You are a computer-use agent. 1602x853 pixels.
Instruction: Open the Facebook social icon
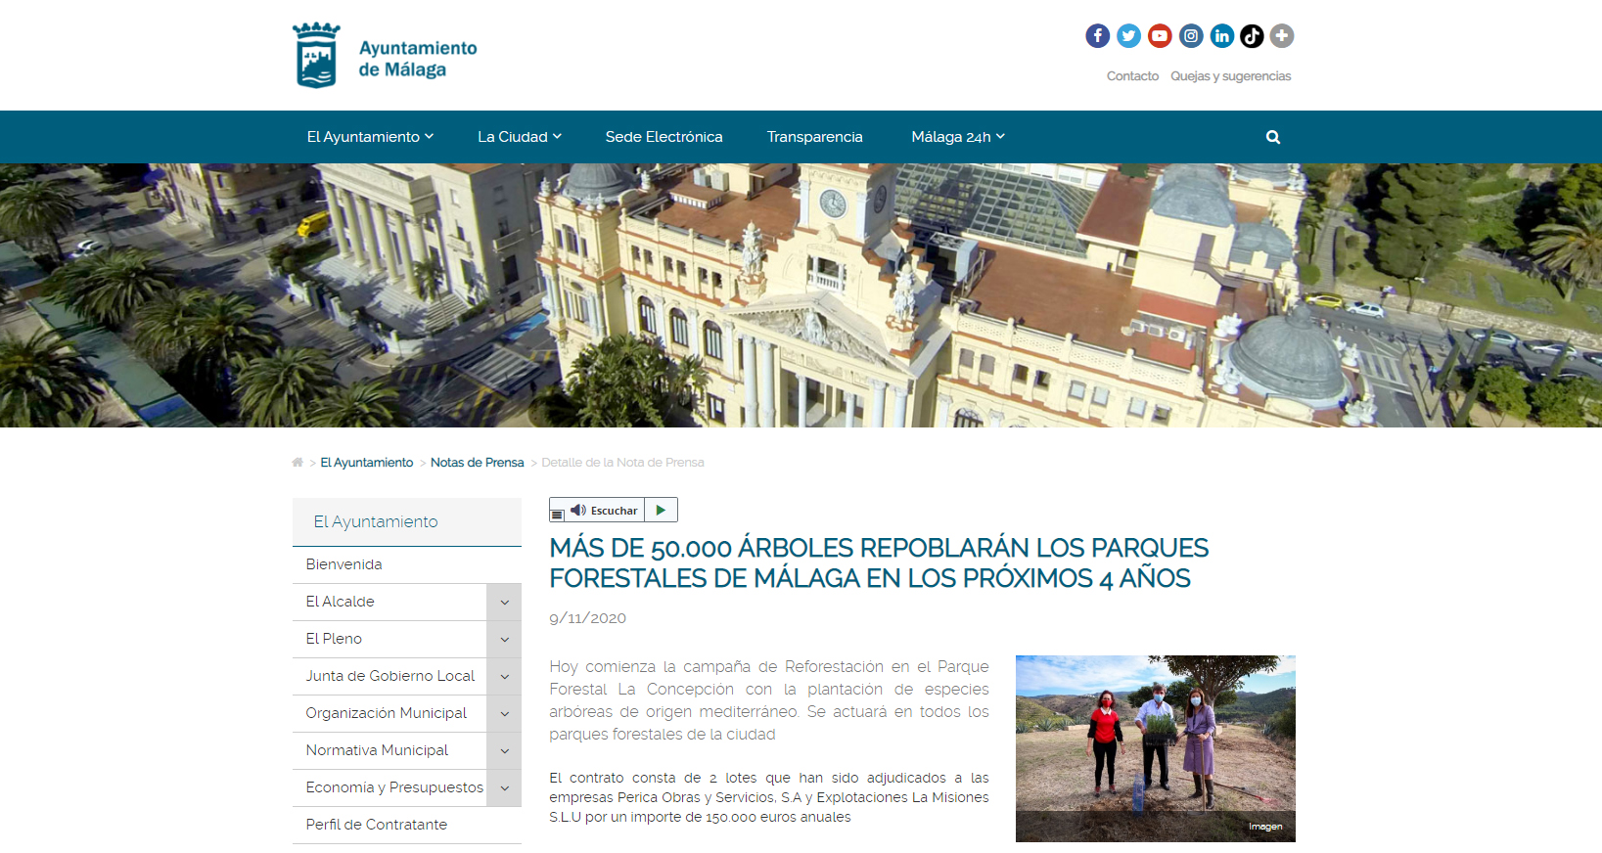pyautogui.click(x=1097, y=36)
